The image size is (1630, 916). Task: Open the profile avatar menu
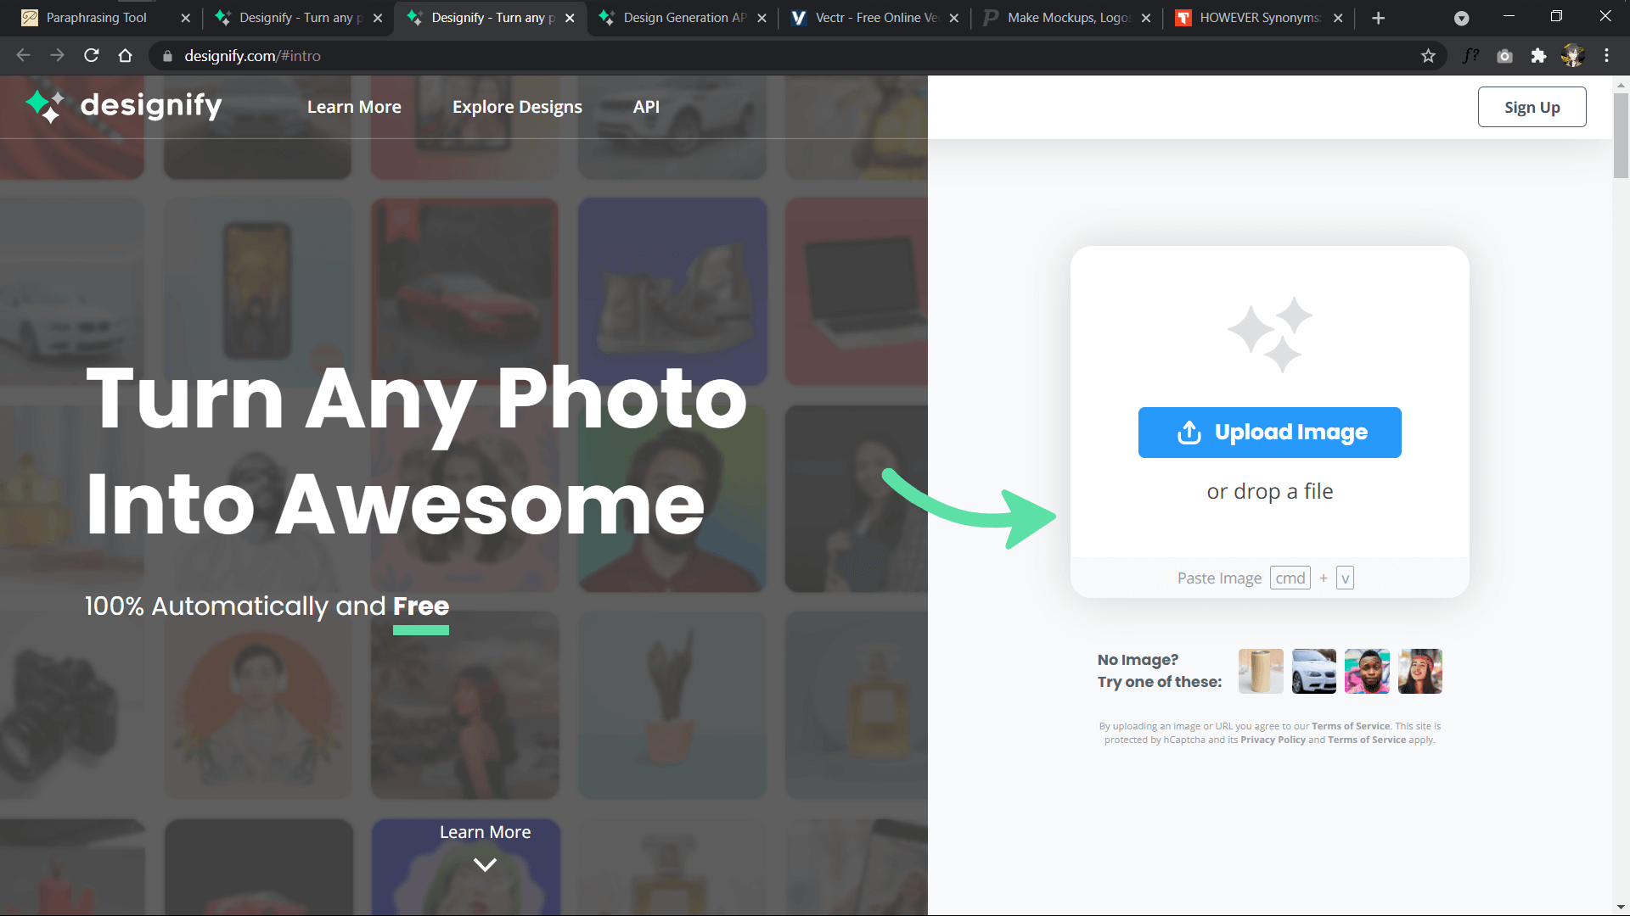click(1572, 56)
